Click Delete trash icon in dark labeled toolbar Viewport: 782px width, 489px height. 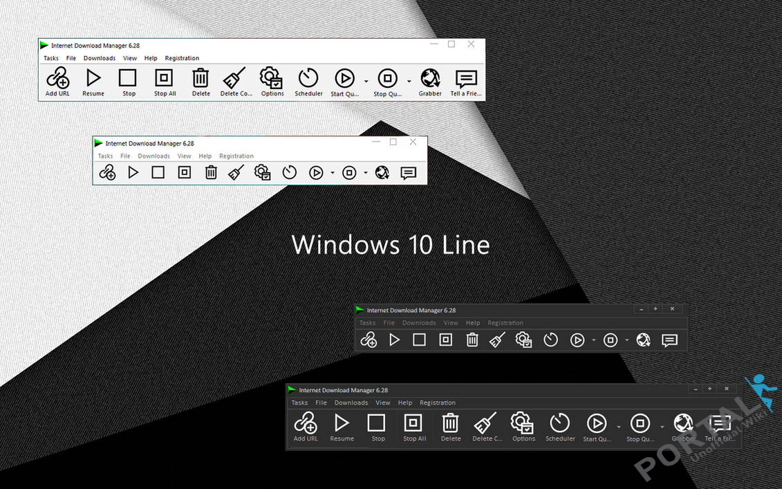[x=450, y=427]
